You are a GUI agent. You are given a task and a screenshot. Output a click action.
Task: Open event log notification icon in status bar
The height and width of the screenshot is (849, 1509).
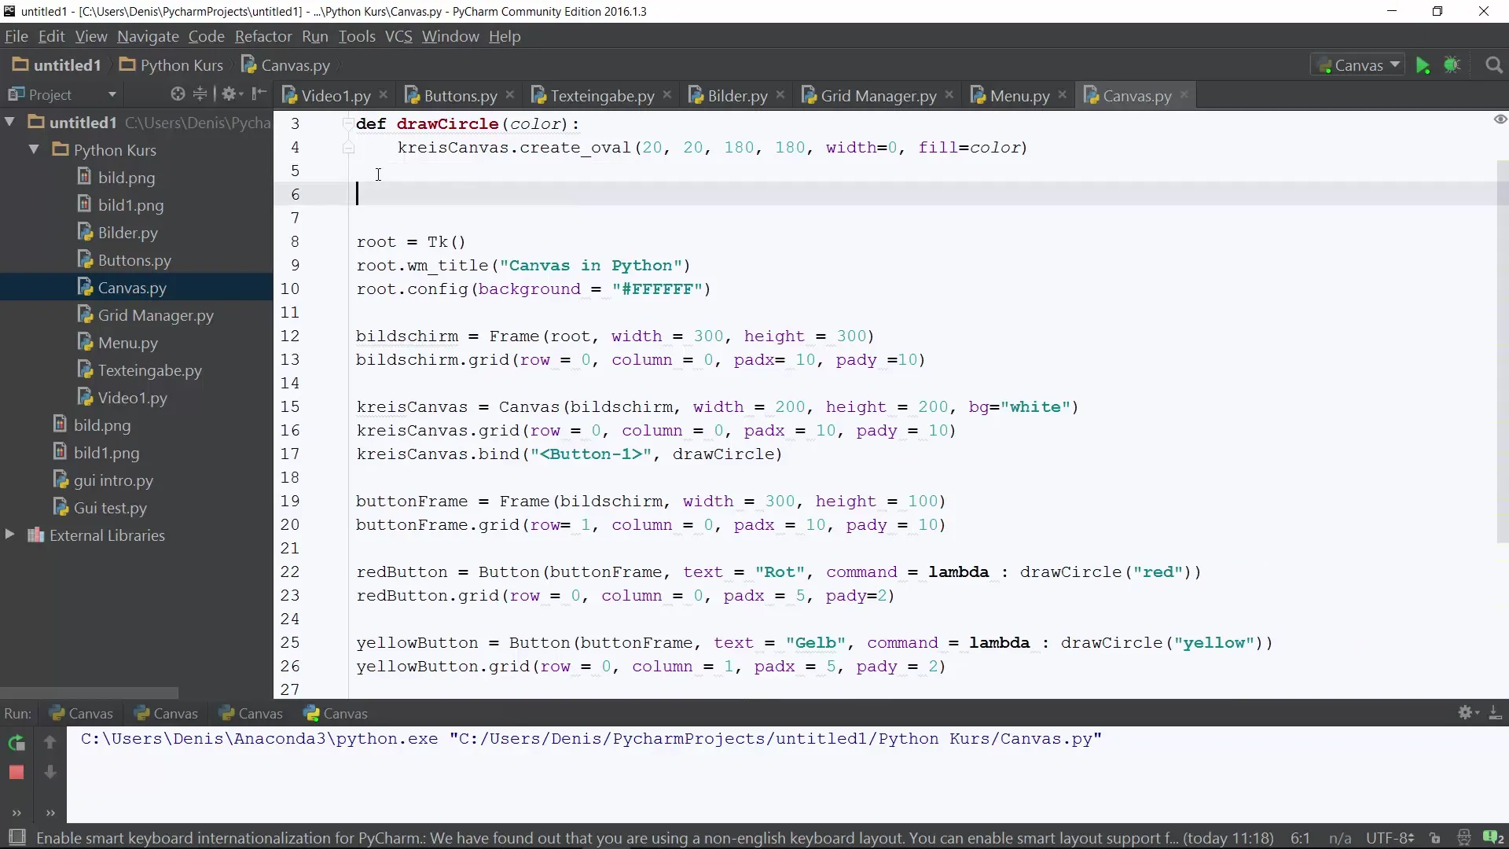(x=1493, y=838)
